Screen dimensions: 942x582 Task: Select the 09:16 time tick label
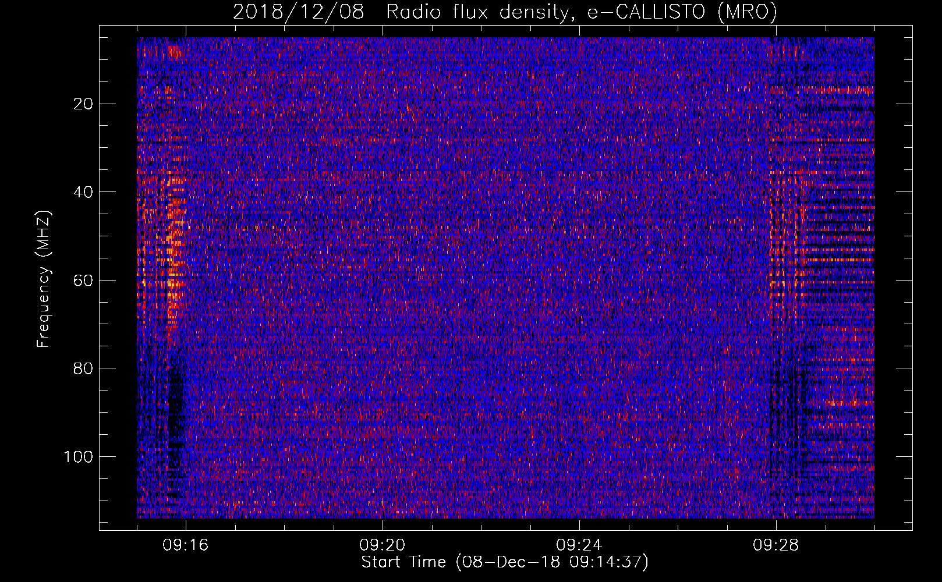pyautogui.click(x=186, y=545)
